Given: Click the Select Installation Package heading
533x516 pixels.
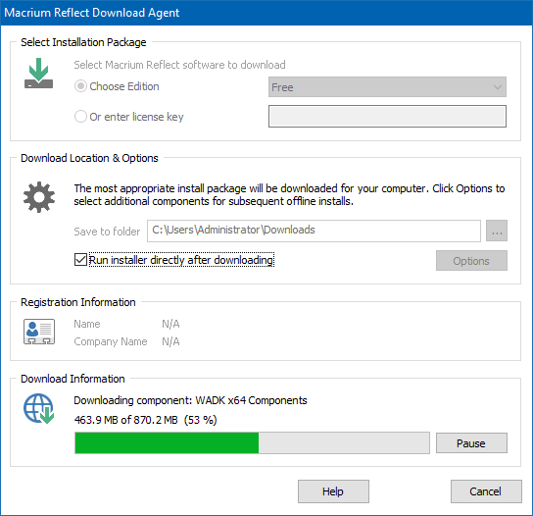Looking at the screenshot, I should tap(83, 42).
